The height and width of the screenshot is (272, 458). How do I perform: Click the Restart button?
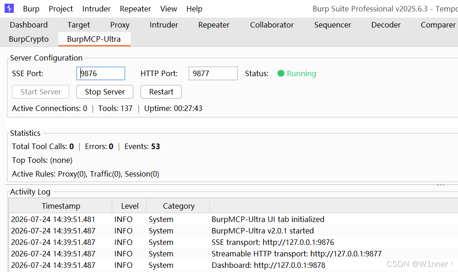[x=161, y=92]
